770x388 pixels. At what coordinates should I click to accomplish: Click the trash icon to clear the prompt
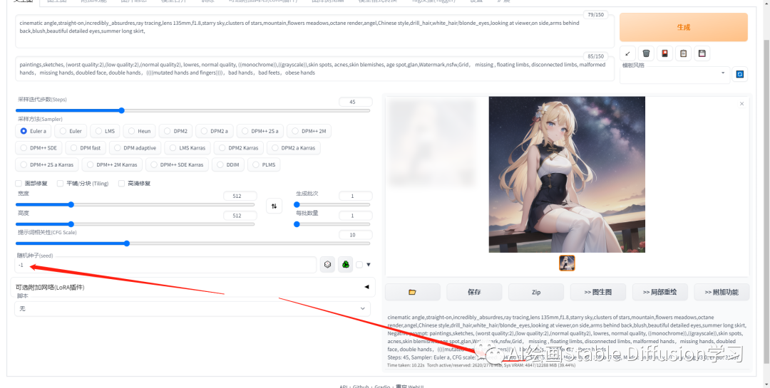click(646, 53)
